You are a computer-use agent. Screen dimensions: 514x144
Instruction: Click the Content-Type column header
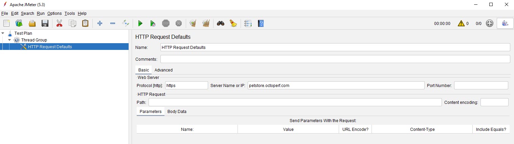(422, 129)
